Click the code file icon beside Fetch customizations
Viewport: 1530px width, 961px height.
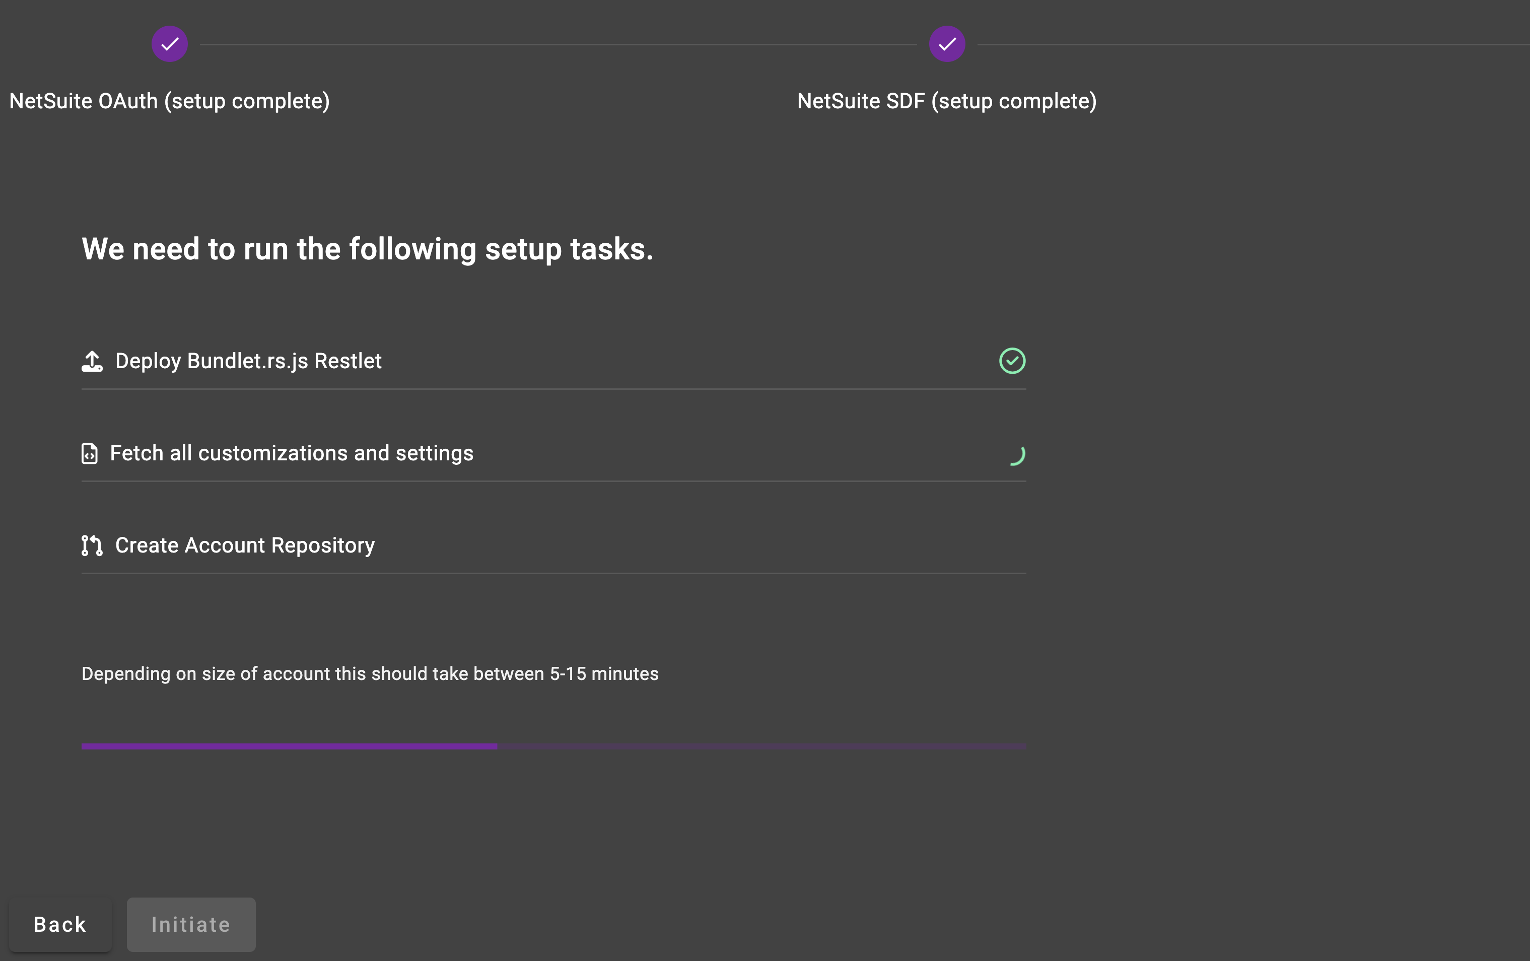[x=90, y=453]
